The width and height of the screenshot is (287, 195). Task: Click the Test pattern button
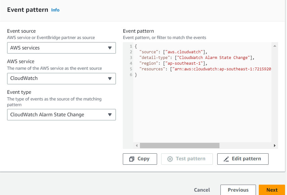click(187, 159)
